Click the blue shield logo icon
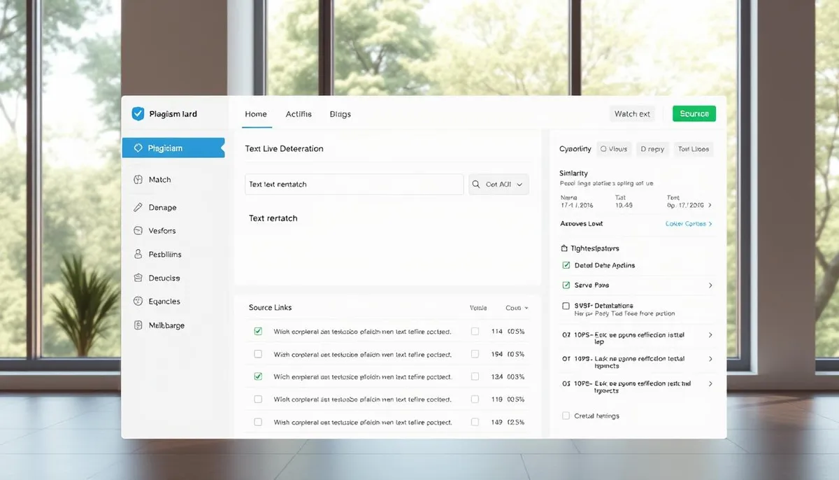 click(138, 113)
